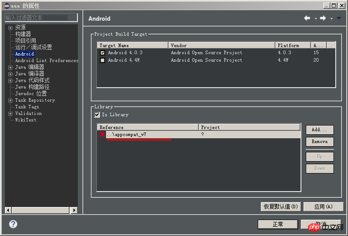Click the Platform column header
The width and height of the screenshot is (348, 236).
(x=293, y=45)
